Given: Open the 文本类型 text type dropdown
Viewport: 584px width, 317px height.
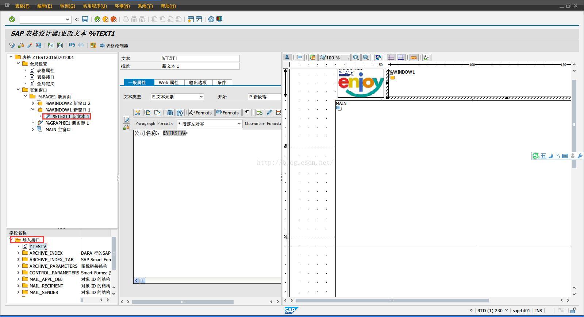Looking at the screenshot, I should [x=201, y=97].
